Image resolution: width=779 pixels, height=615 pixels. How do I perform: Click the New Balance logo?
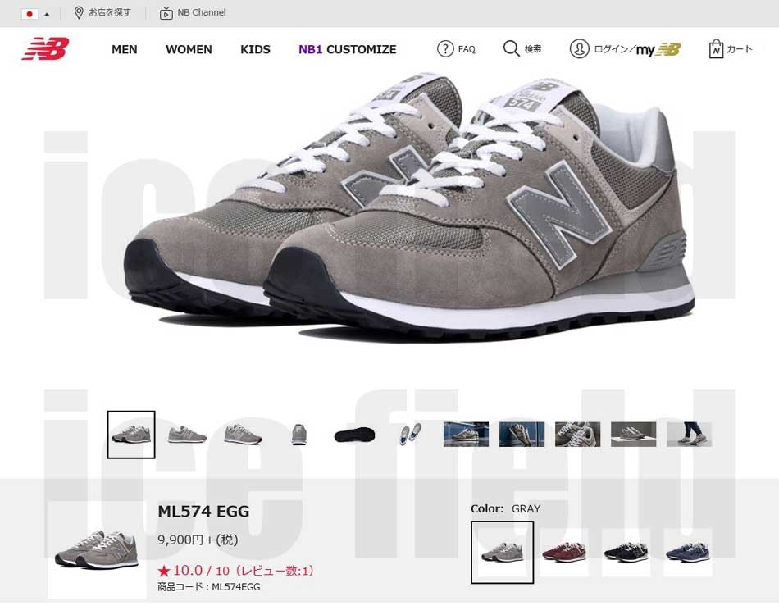(x=45, y=48)
